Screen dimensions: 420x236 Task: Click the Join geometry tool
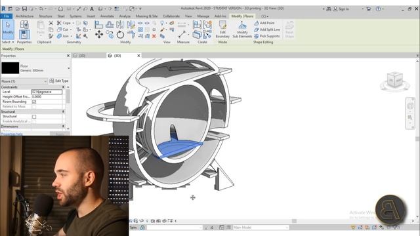(62, 36)
